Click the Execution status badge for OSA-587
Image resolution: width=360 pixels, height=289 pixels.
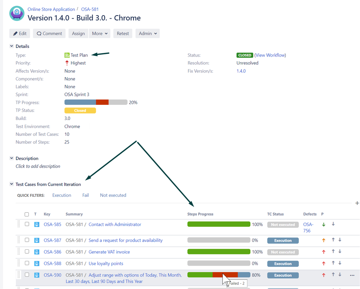click(283, 240)
